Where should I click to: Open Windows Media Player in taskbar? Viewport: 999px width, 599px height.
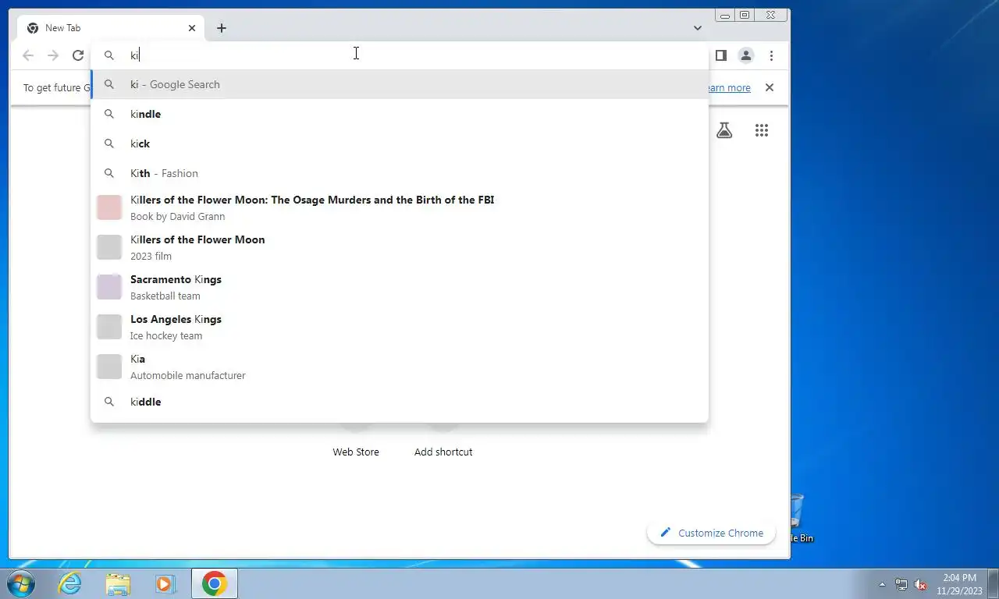(x=165, y=583)
